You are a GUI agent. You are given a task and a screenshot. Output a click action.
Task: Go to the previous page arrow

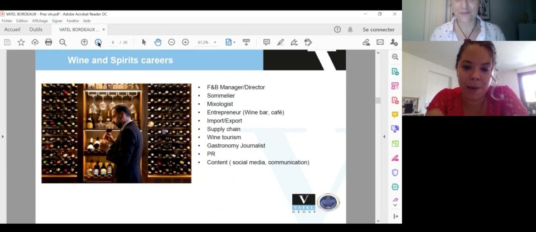click(x=84, y=42)
